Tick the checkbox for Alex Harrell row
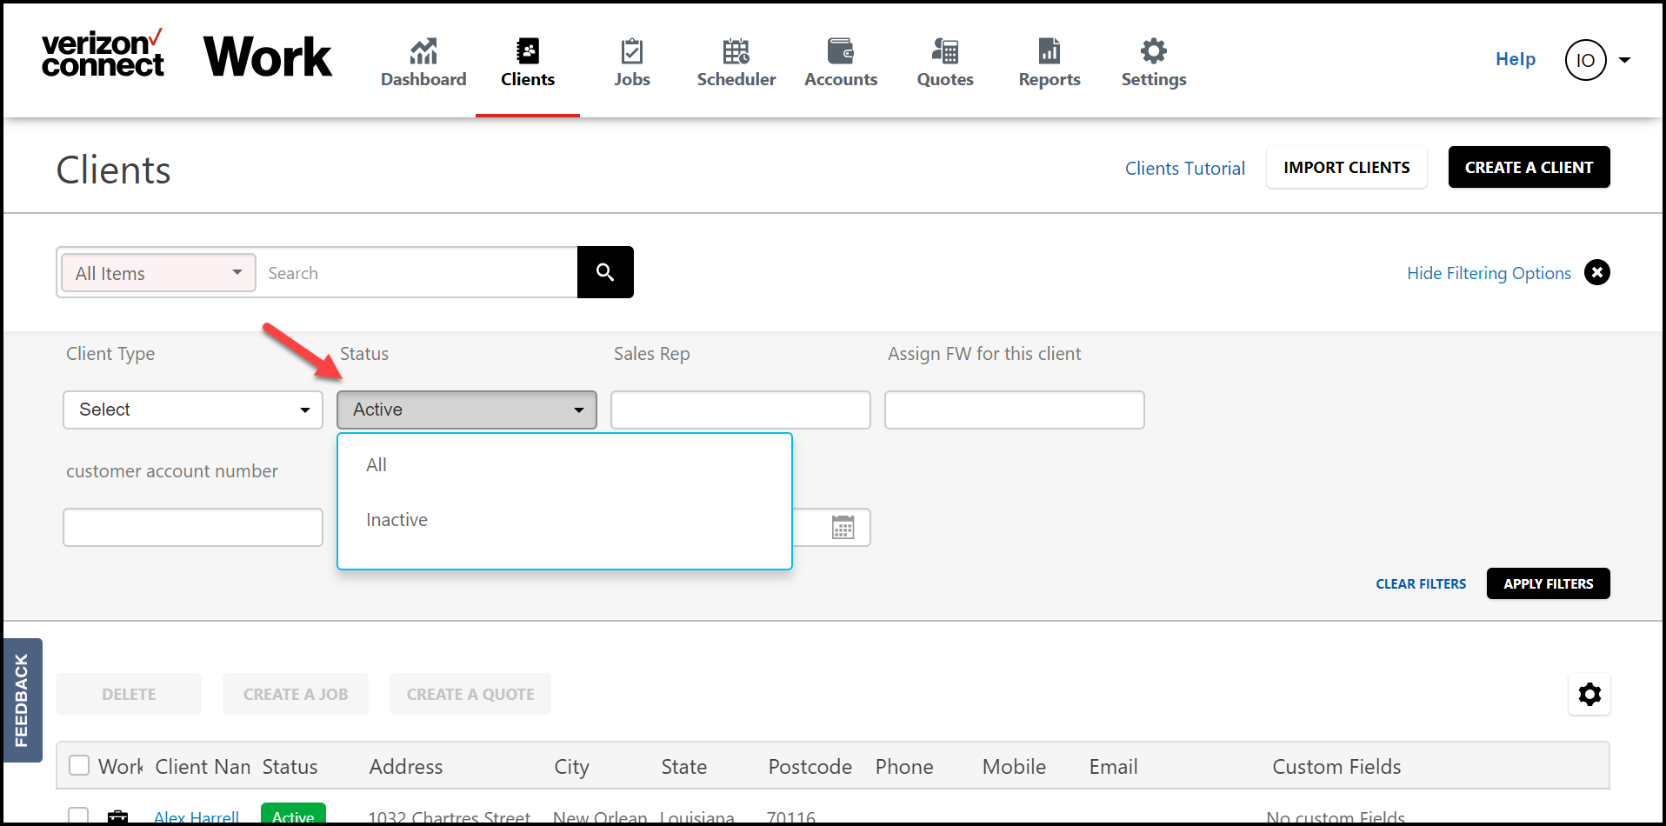1666x826 pixels. [x=79, y=816]
